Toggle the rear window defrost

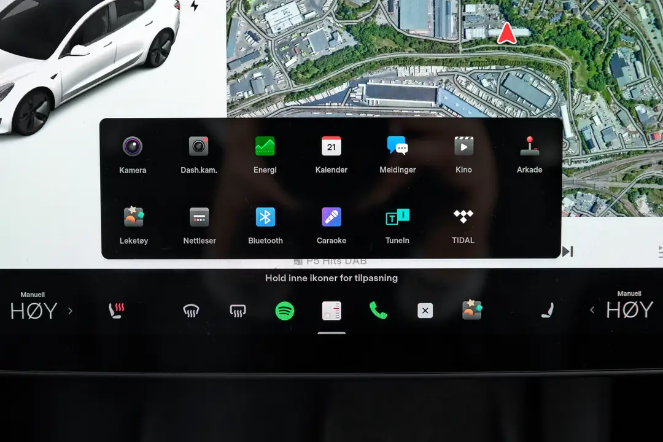coord(238,311)
